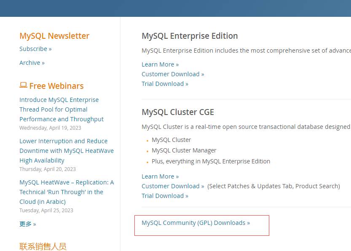Open the MySQL Community (GPL) Downloads link

tap(196, 223)
